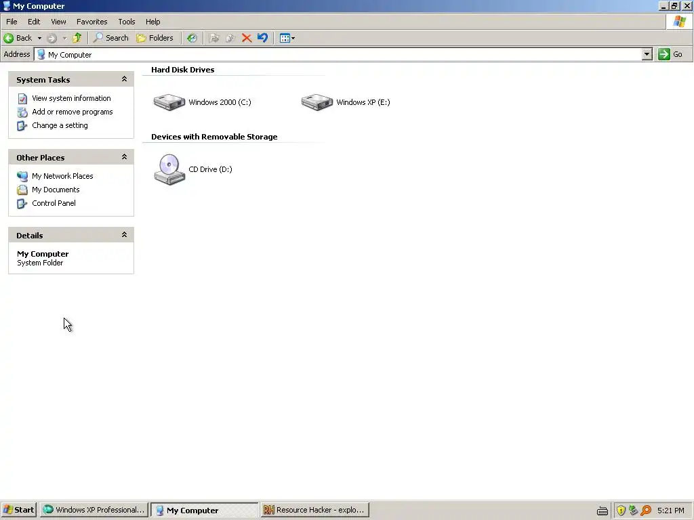694x520 pixels.
Task: Click the Move To toolbar icon
Action: pyautogui.click(x=214, y=38)
